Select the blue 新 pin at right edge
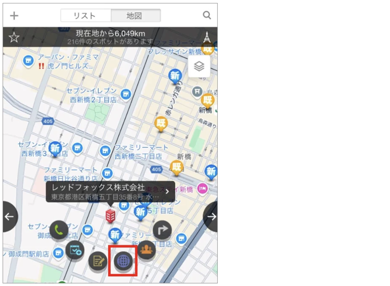This screenshot has width=390, height=286. [211, 172]
